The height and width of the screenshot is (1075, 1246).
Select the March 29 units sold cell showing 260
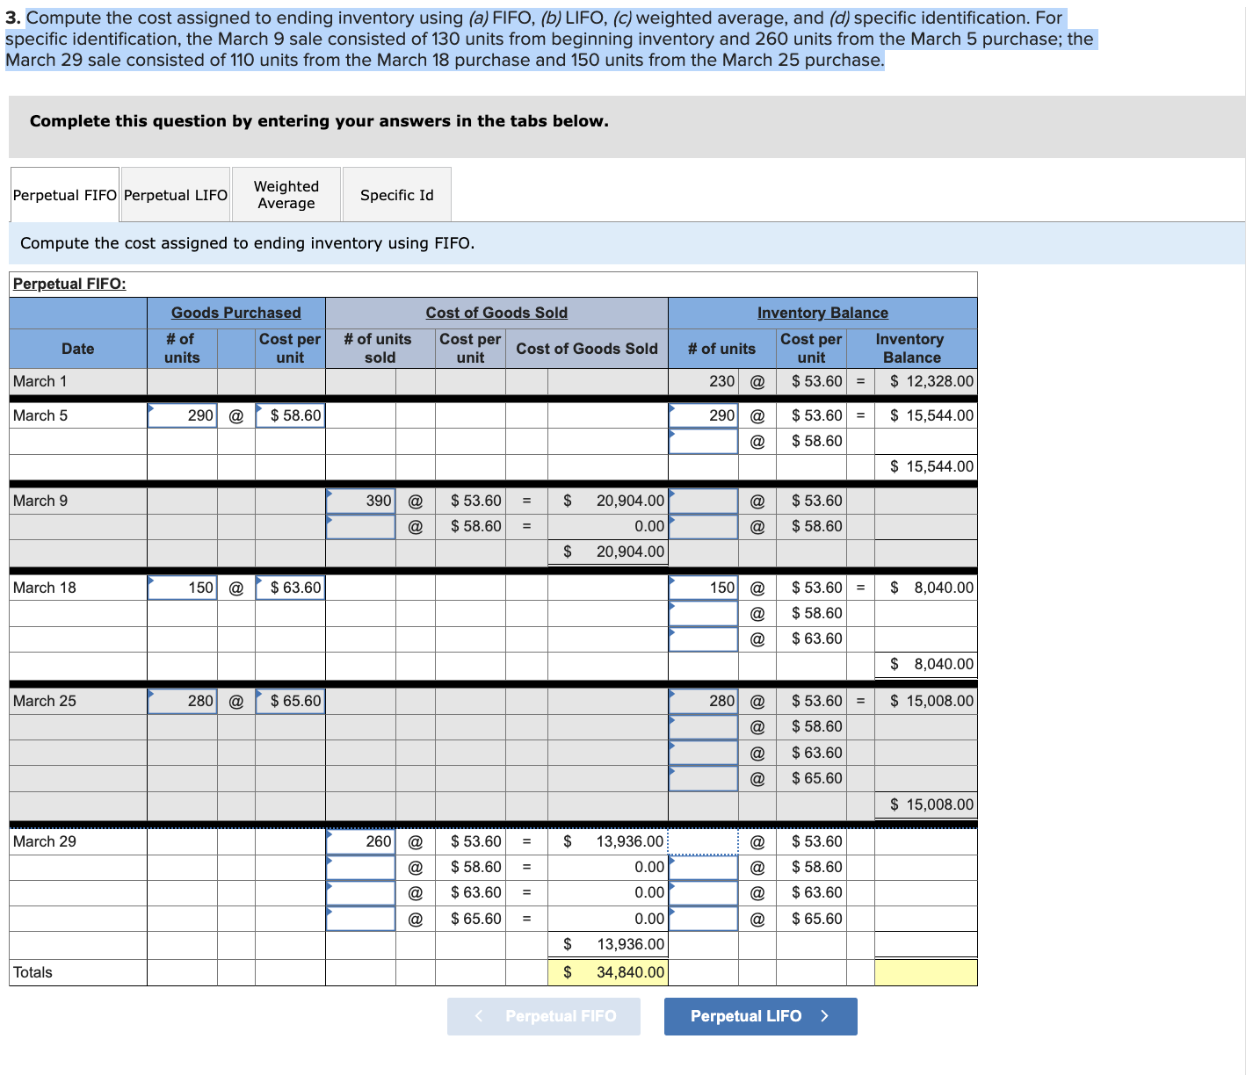pyautogui.click(x=360, y=841)
